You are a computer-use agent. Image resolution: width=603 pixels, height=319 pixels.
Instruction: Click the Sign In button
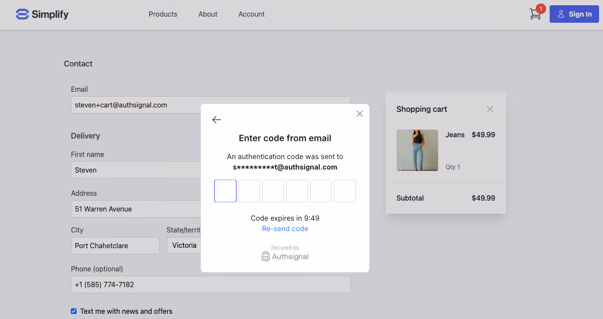point(574,14)
